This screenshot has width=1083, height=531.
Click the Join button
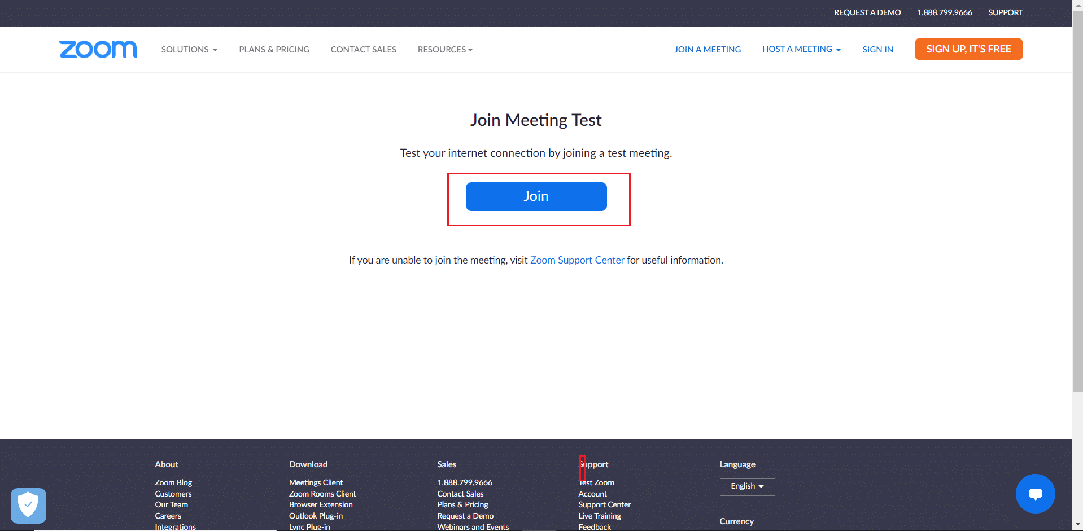pos(536,196)
